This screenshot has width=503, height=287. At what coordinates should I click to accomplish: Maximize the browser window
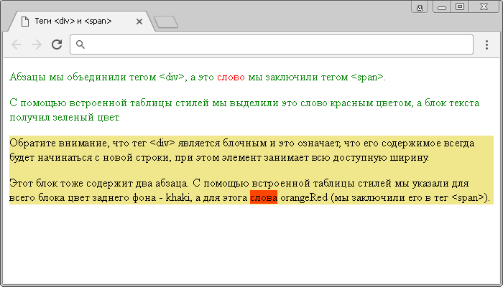(x=460, y=6)
